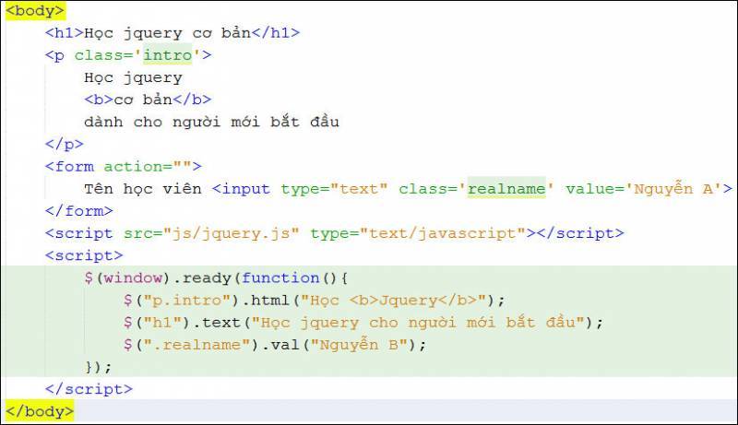Click the $("h1").text line
This screenshot has height=425, width=738.
pyautogui.click(x=363, y=323)
